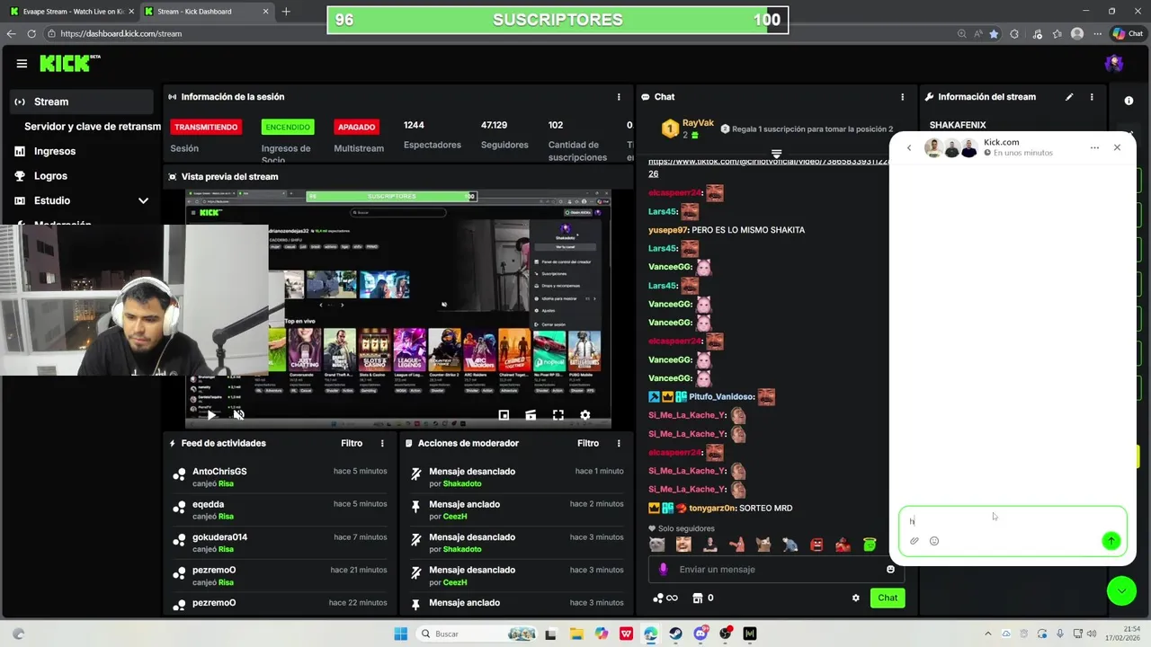Open Filtro in Feed de actividades
Viewport: 1151px width, 647px height.
pos(352,443)
